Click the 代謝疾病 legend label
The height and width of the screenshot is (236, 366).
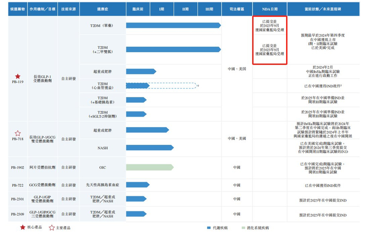tap(220, 228)
